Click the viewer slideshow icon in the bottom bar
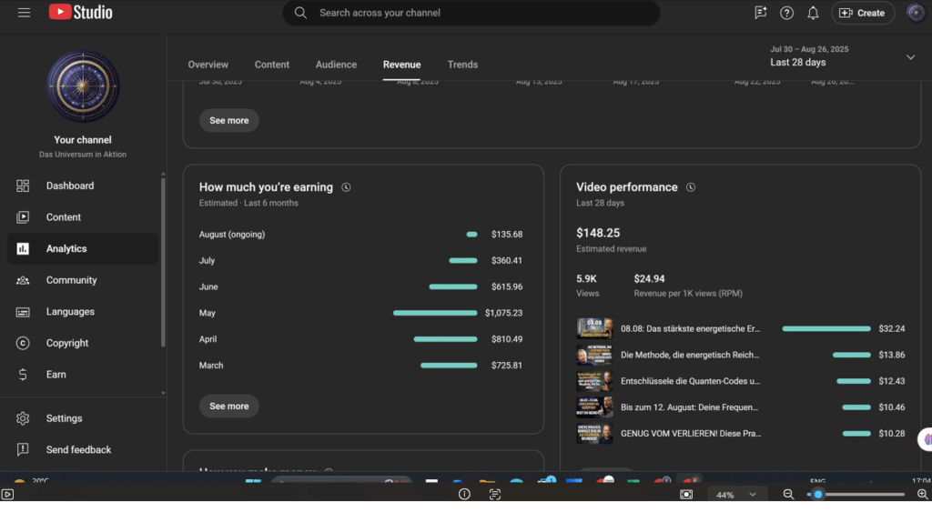 tap(7, 495)
